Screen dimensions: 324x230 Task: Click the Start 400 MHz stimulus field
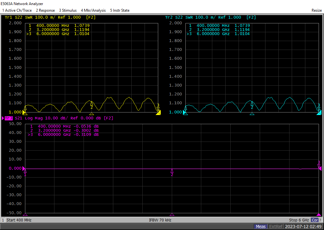[x=19, y=220]
